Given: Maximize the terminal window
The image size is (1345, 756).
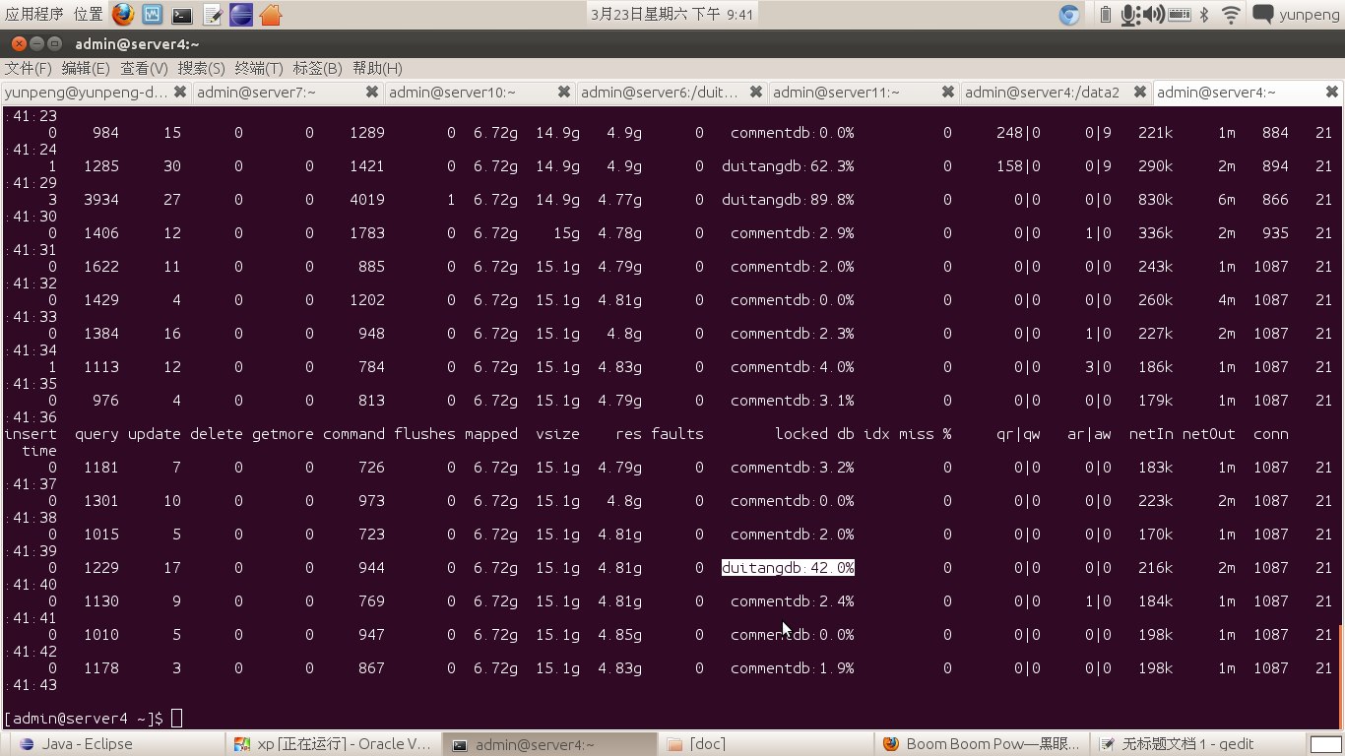Looking at the screenshot, I should (x=56, y=44).
